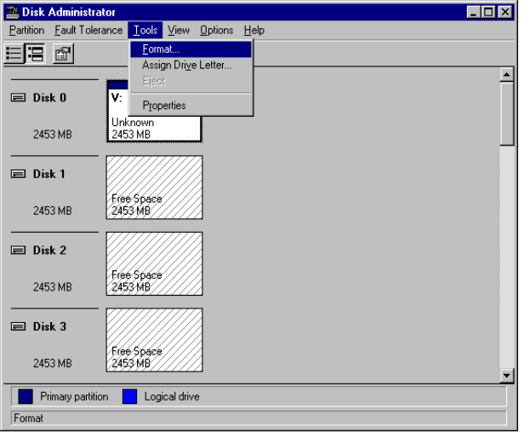The image size is (530, 438).
Task: Open the Options menu
Action: tap(216, 31)
